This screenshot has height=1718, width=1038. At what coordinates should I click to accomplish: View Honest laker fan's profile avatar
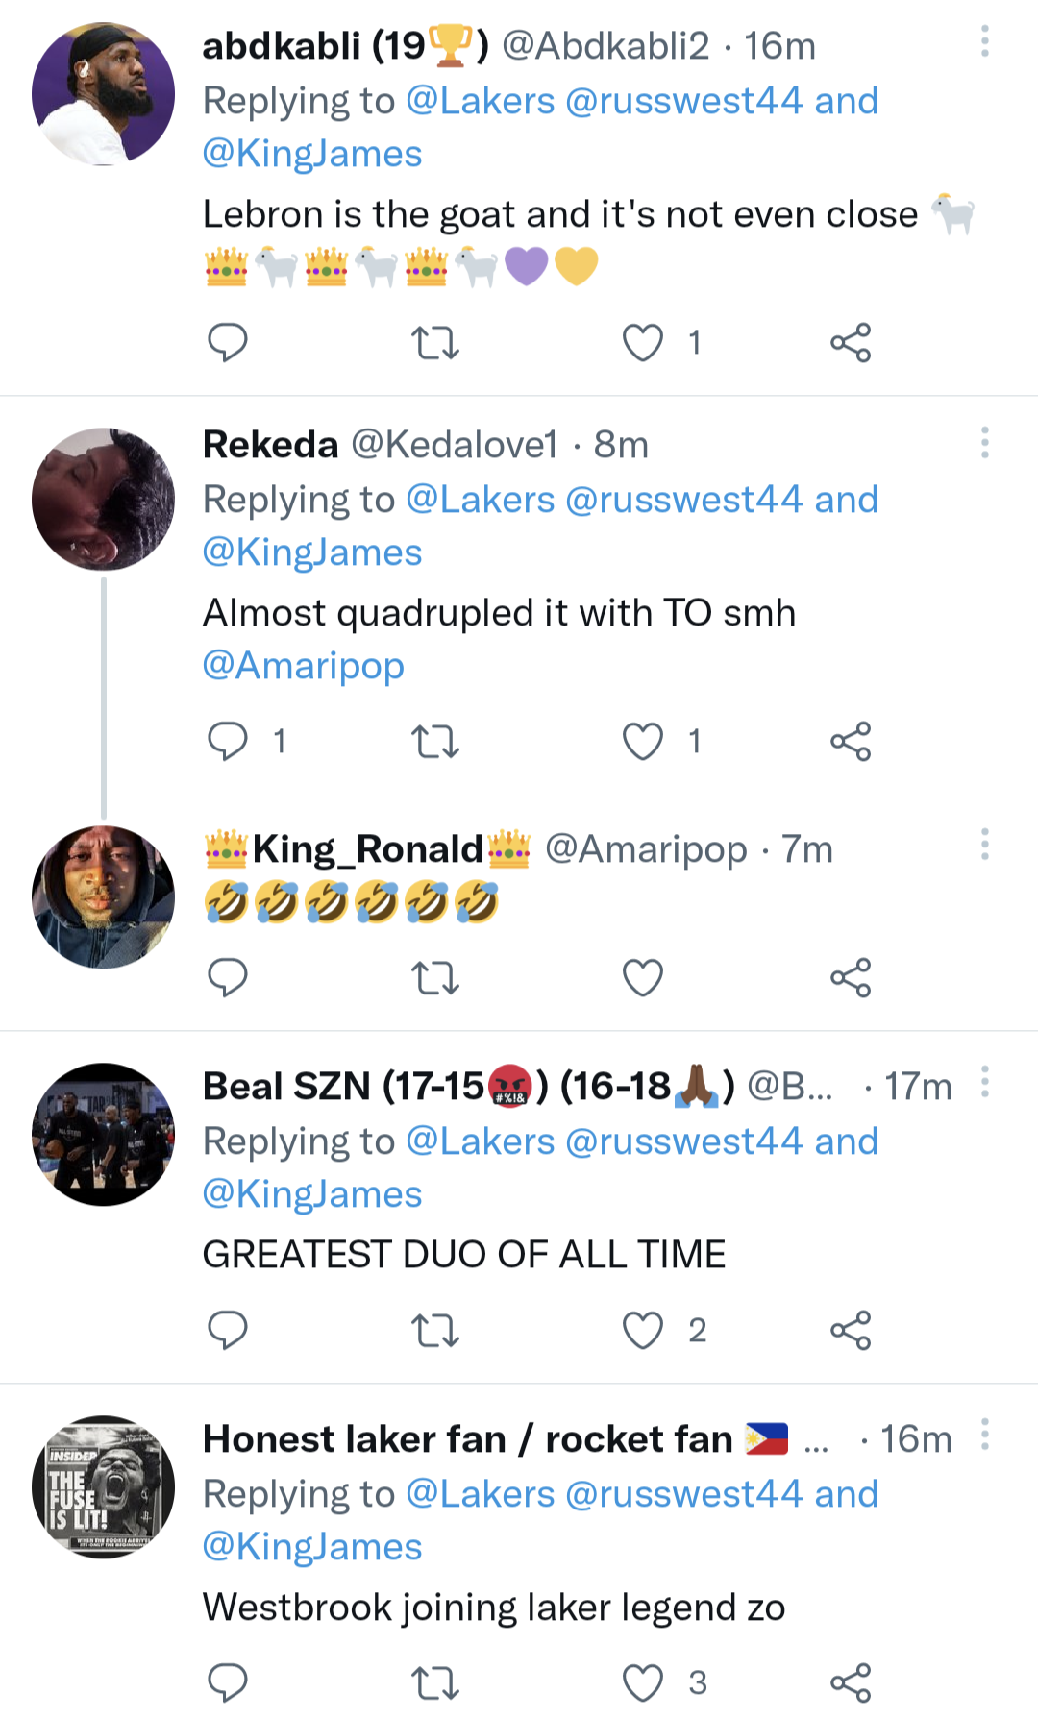pyautogui.click(x=103, y=1486)
